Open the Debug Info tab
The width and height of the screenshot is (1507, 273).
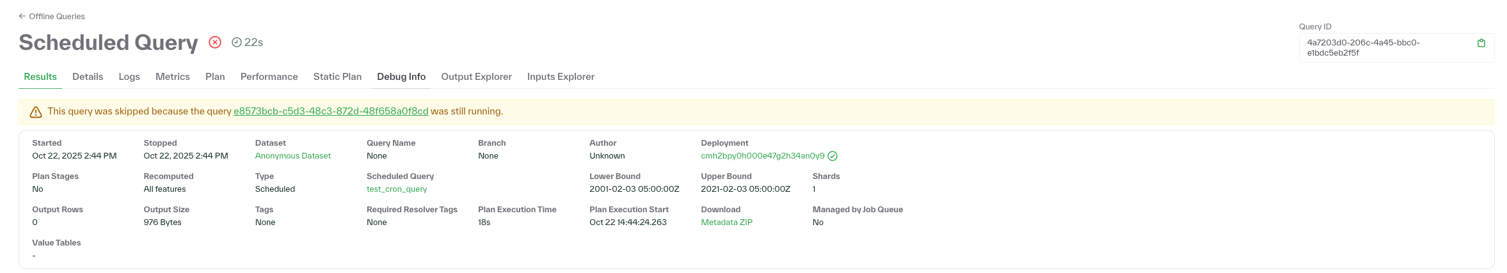[x=401, y=77]
